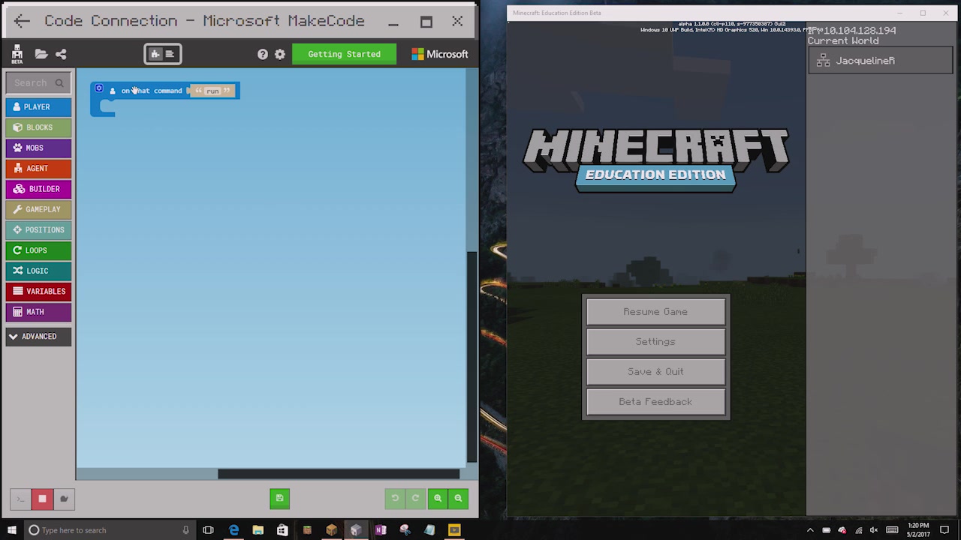Switch to Blocks editor view
The image size is (961, 540).
tap(155, 54)
